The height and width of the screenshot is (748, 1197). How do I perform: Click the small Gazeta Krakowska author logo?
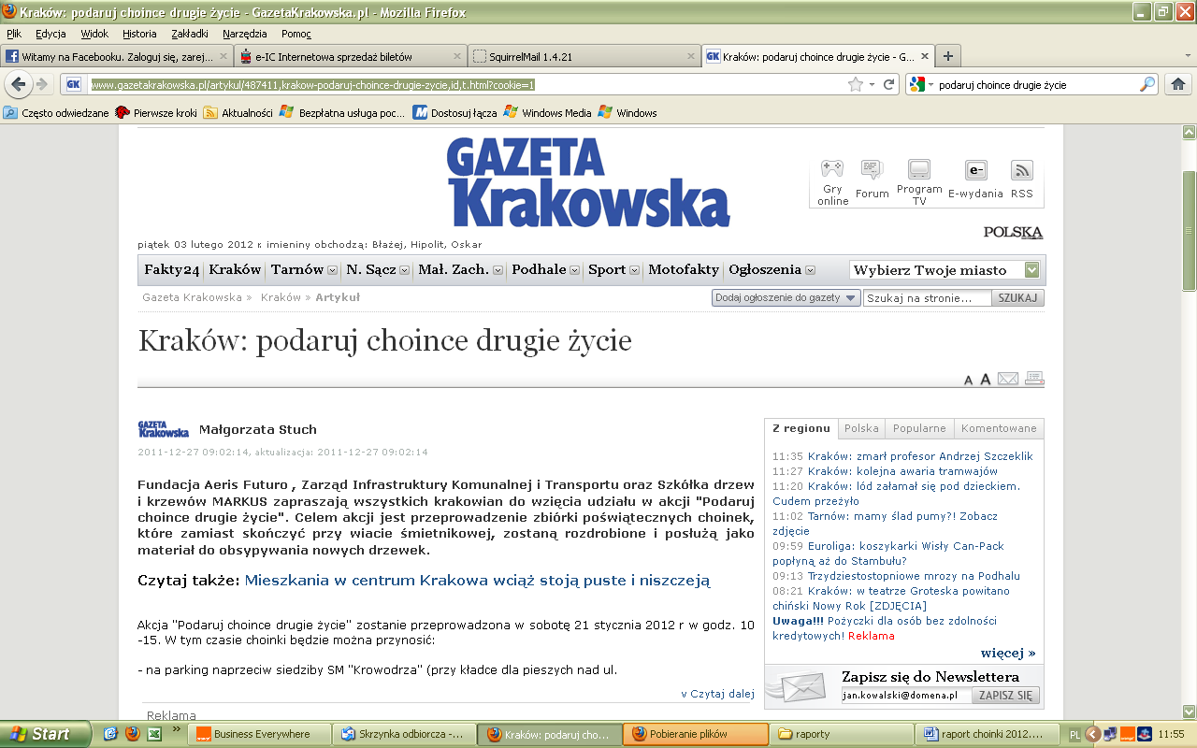(163, 429)
